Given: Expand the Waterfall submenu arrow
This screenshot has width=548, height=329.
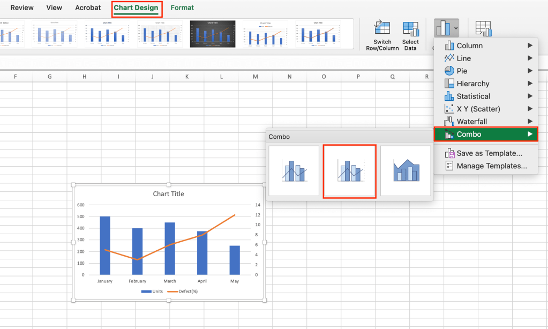Looking at the screenshot, I should click(x=530, y=121).
